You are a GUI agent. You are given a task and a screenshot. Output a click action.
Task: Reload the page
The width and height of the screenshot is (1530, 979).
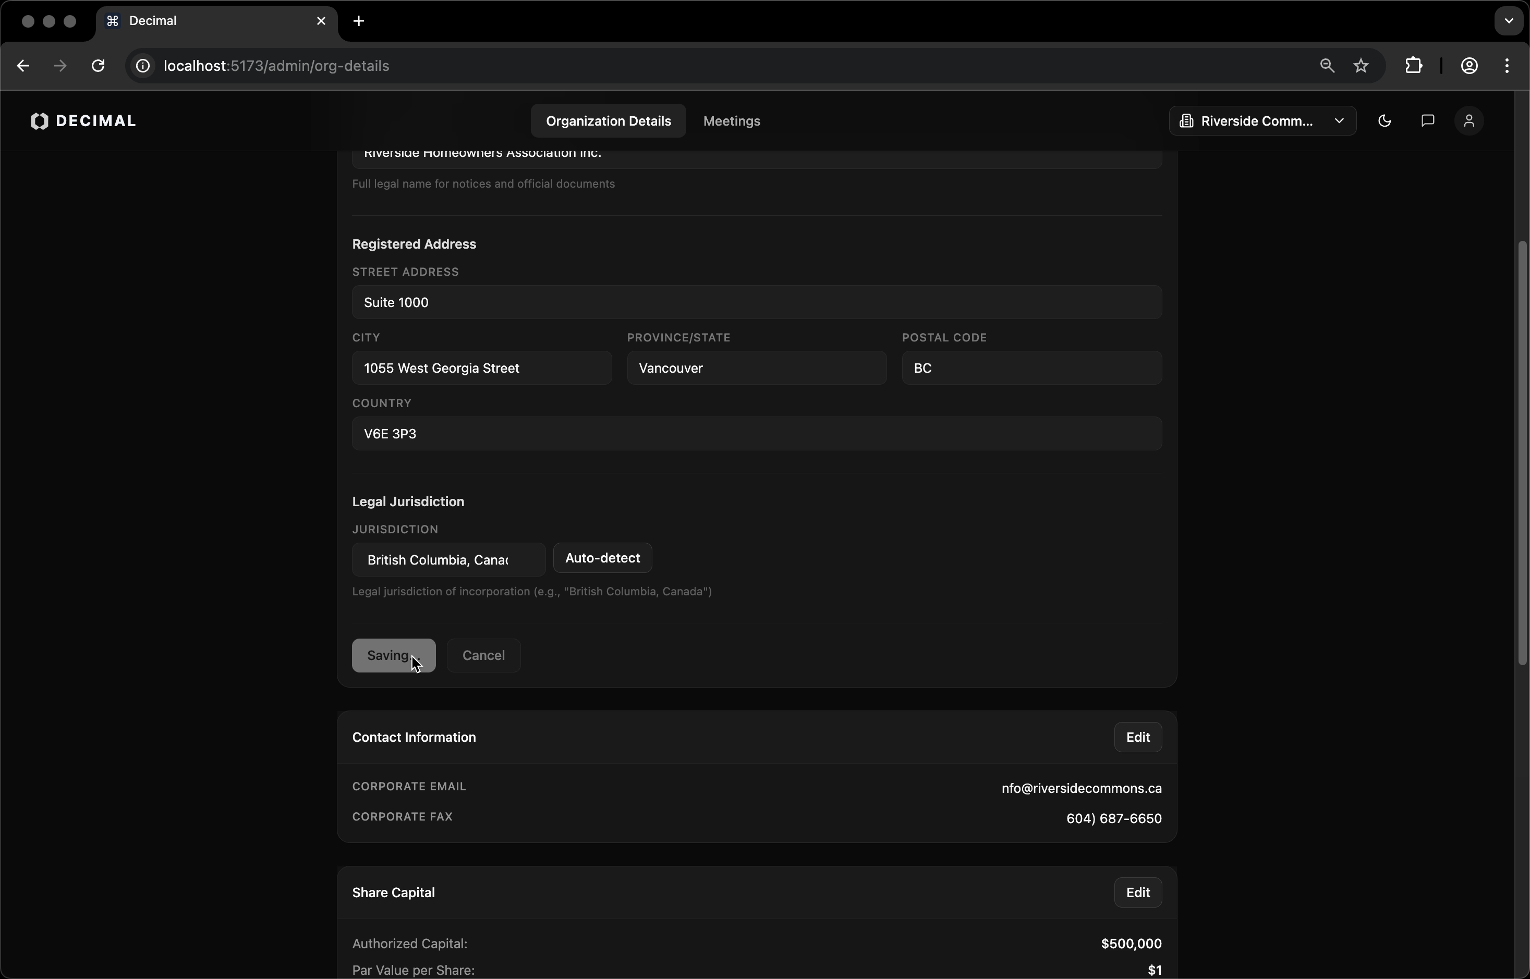pos(98,66)
